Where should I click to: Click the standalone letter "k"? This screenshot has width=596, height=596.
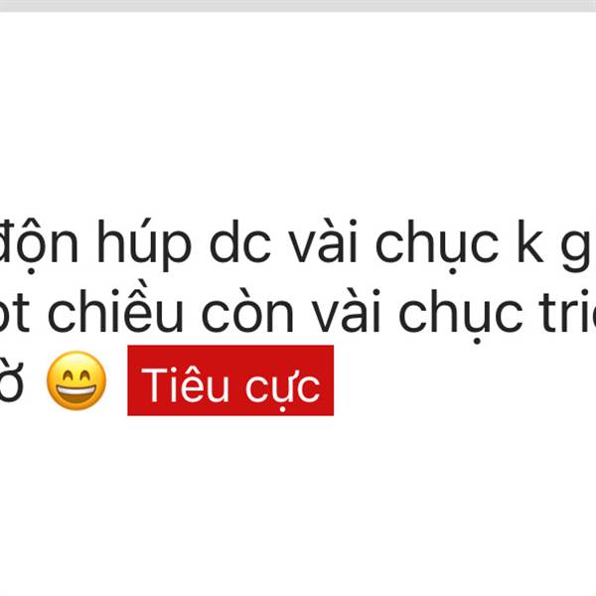coord(529,241)
